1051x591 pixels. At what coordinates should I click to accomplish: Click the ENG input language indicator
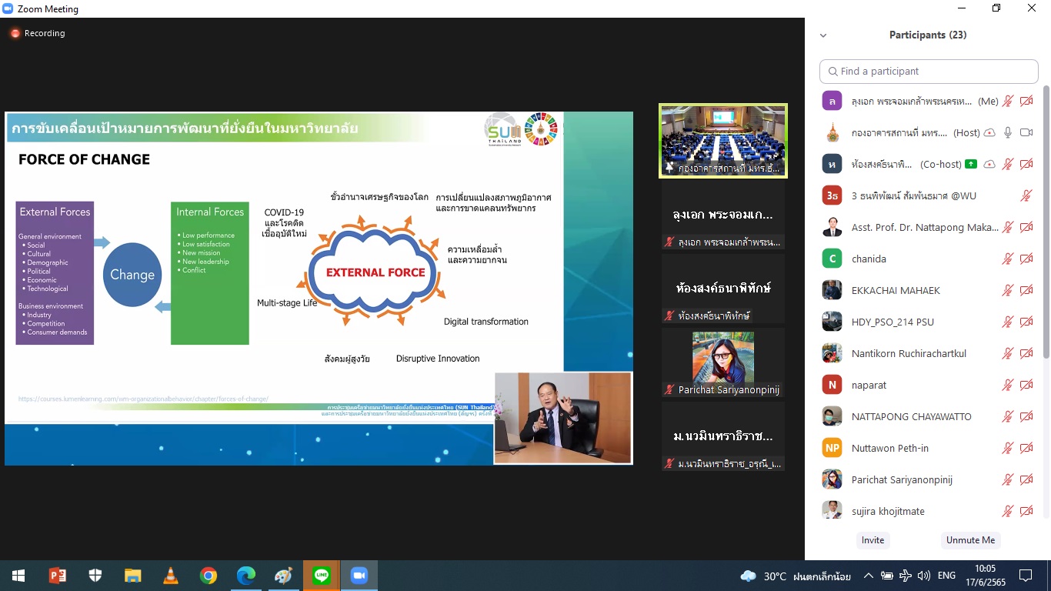946,576
